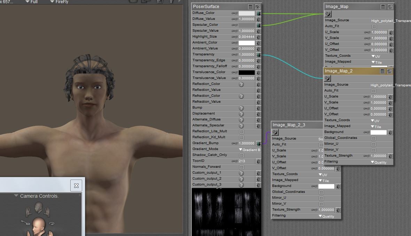The width and height of the screenshot is (411, 236).
Task: Open the Translucence_Color black swatch
Action: click(246, 72)
